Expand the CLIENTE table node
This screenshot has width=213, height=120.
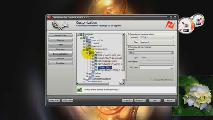coord(84,44)
